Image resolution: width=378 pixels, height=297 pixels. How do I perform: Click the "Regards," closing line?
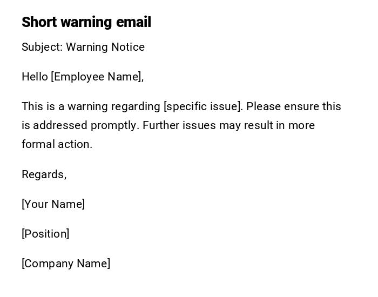pyautogui.click(x=44, y=174)
